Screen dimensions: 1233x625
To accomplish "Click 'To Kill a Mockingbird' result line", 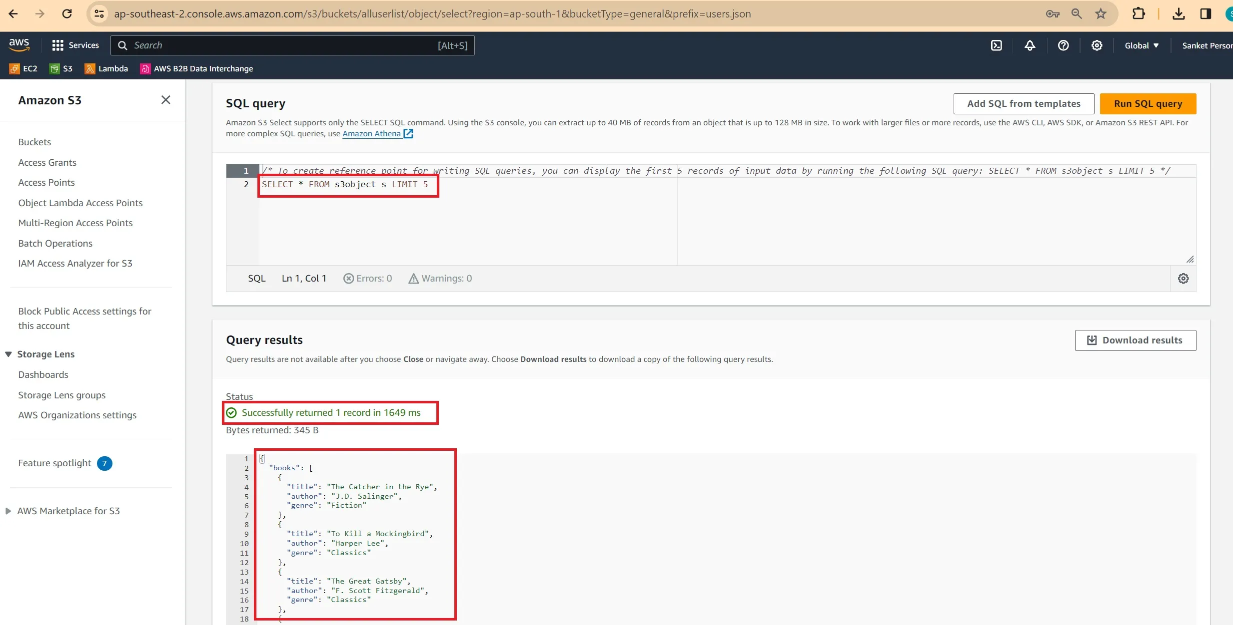I will [359, 534].
